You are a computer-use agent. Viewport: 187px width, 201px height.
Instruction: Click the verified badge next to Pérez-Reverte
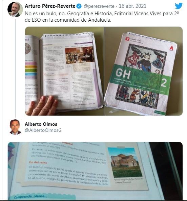tap(79, 6)
